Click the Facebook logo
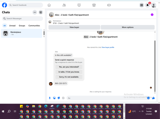This screenshot has height=119, width=160. (4, 5)
